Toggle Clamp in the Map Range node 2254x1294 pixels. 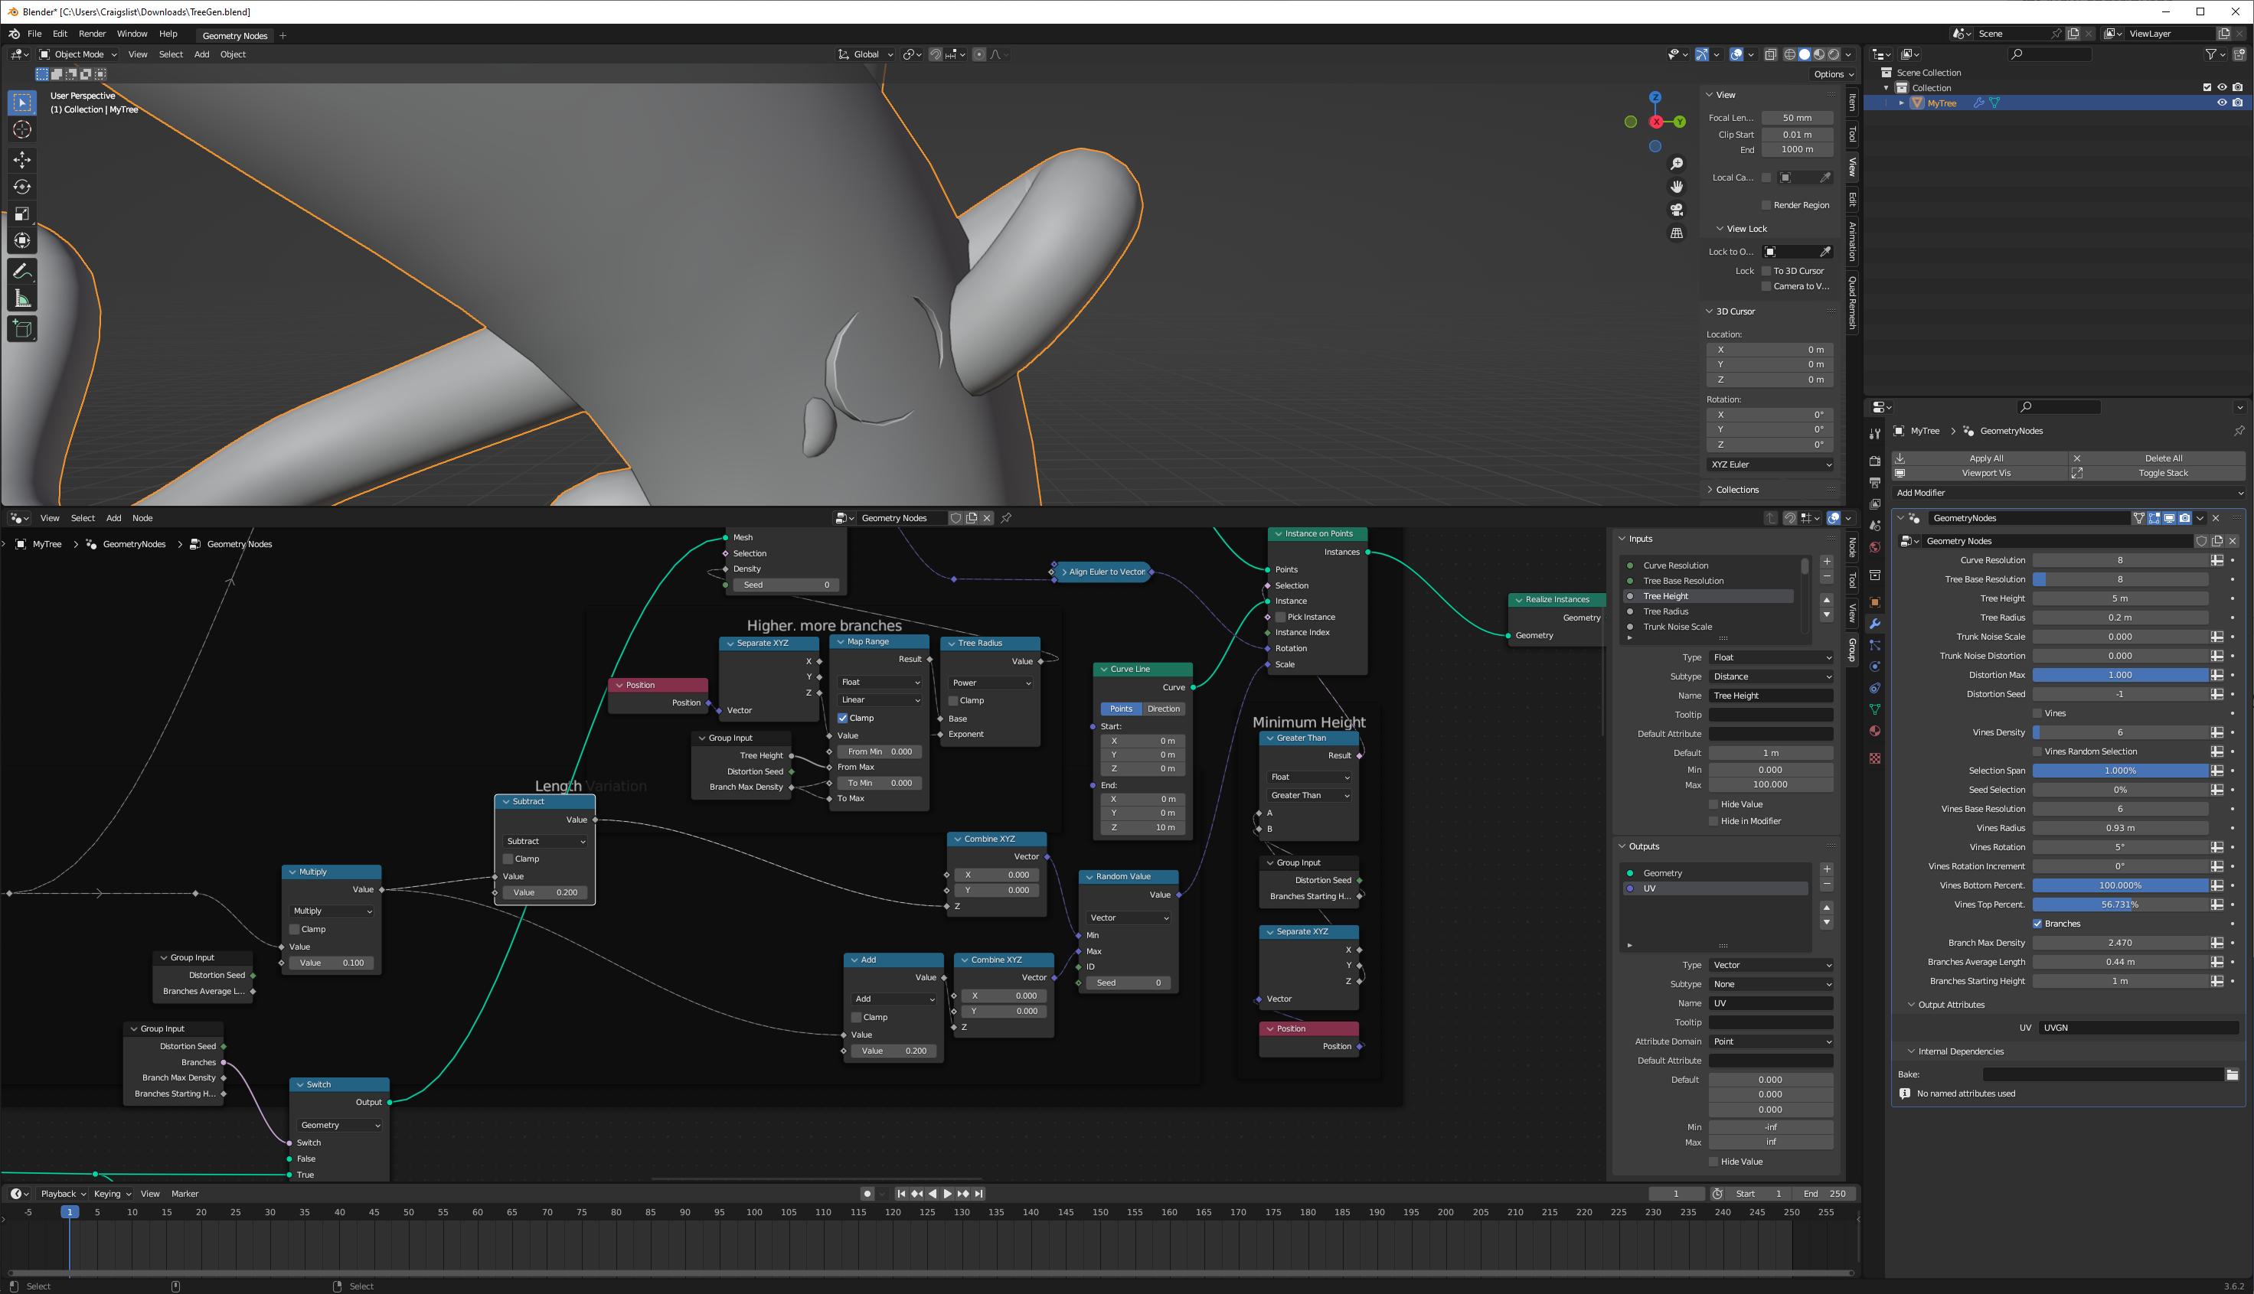coord(842,718)
